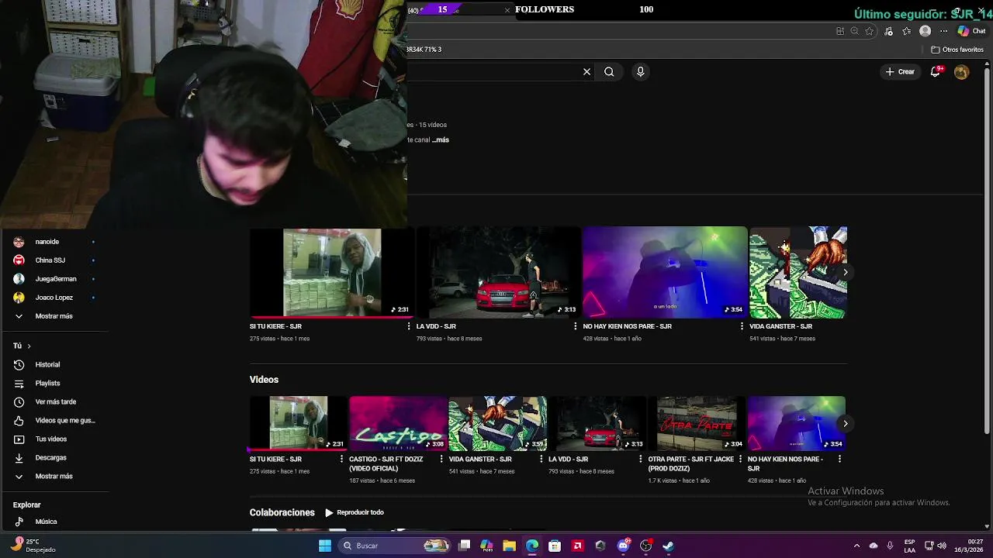
Task: Open Edge Copilot Chat
Action: tap(971, 31)
